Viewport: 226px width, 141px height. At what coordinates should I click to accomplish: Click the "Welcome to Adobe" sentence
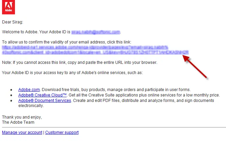[36, 32]
